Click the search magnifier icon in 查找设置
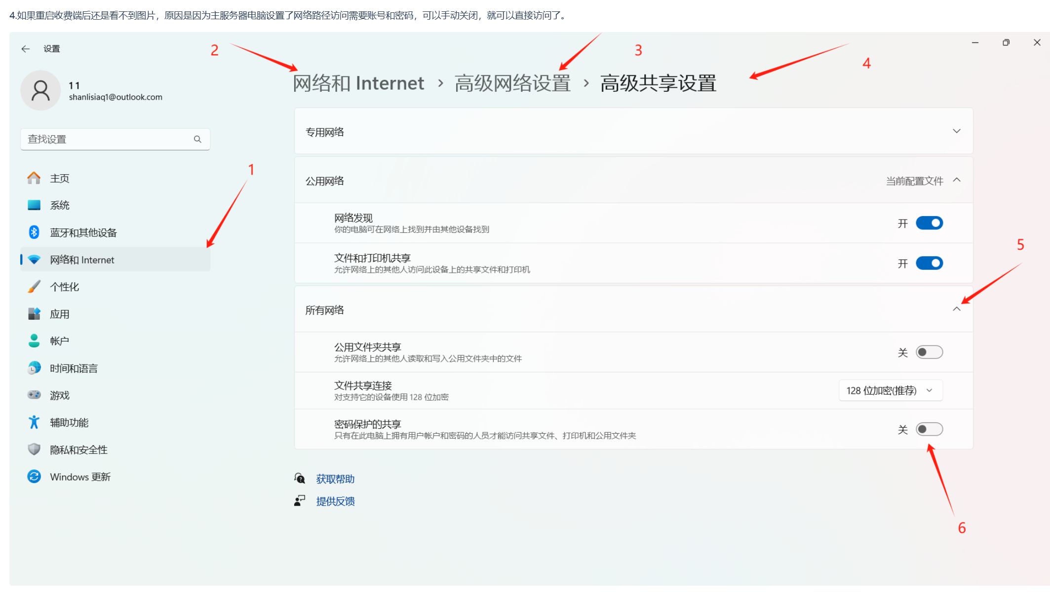The height and width of the screenshot is (599, 1050). click(x=197, y=139)
